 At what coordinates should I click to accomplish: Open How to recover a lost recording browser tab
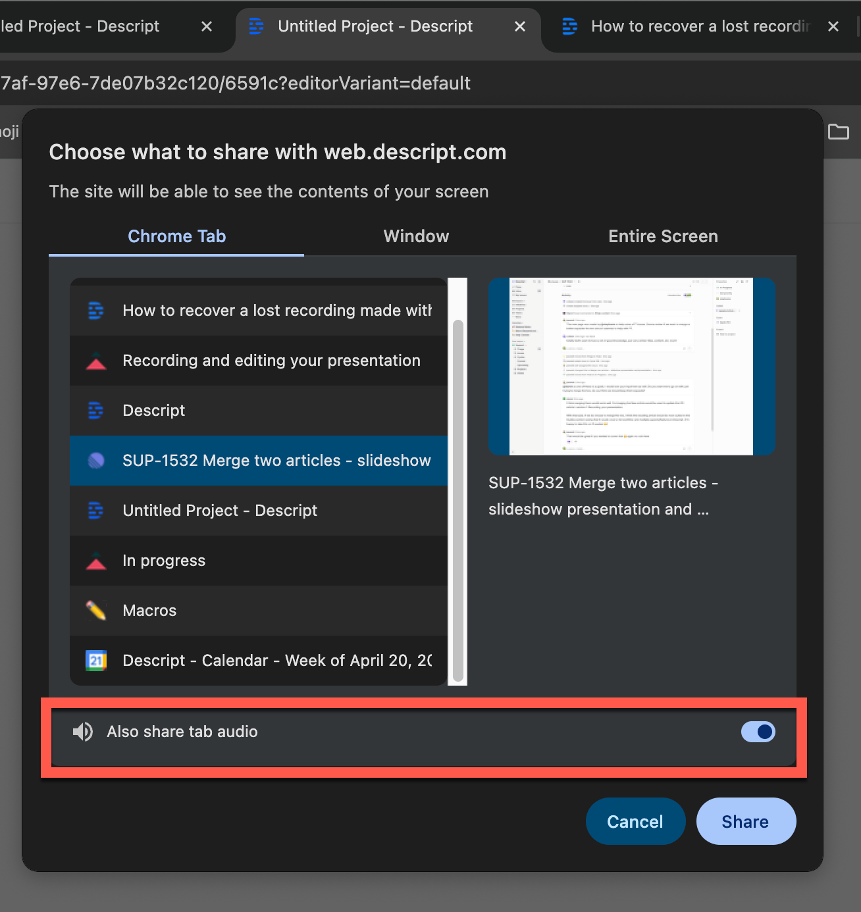click(x=700, y=26)
